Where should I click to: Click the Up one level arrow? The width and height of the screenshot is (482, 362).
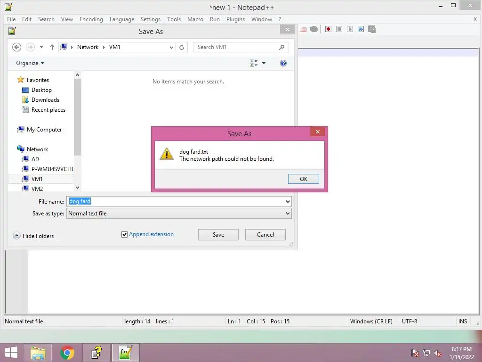pyautogui.click(x=52, y=47)
